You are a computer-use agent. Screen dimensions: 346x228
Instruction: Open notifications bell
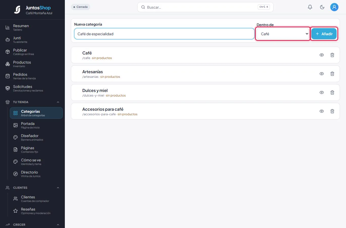(x=310, y=7)
